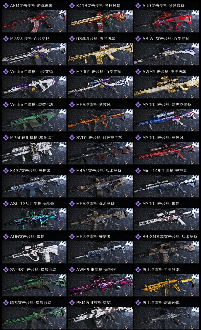The height and width of the screenshot is (330, 201).
Task: Select the rarity icon beside G3战斗步枪-流沙送葬
Action: tap(72, 39)
